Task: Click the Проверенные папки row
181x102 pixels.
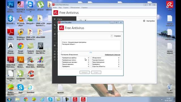Action: pos(76,60)
